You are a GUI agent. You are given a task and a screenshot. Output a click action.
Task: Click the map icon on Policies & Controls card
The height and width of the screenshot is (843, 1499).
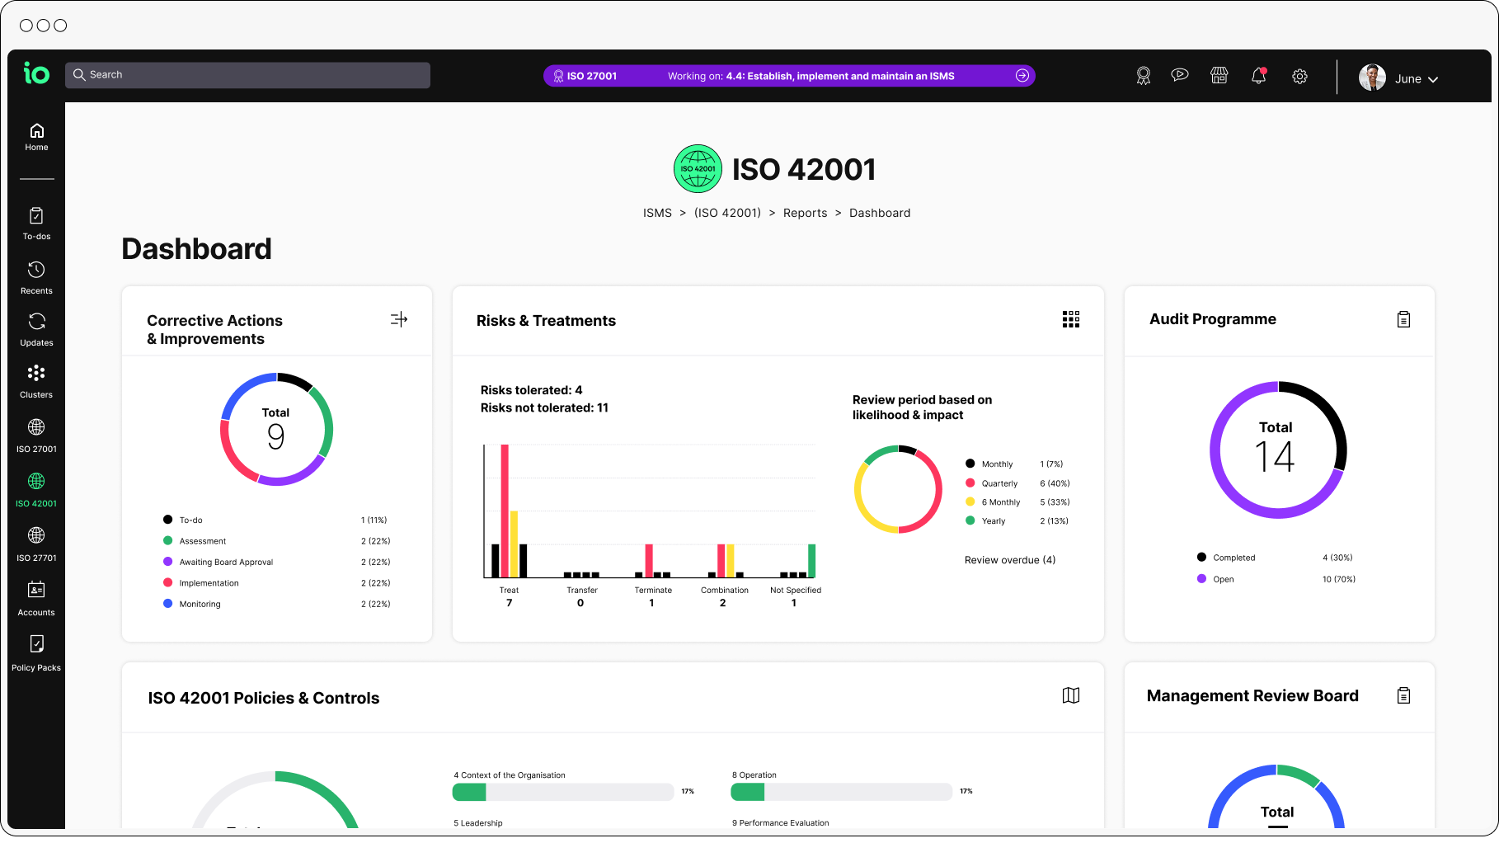click(1070, 695)
